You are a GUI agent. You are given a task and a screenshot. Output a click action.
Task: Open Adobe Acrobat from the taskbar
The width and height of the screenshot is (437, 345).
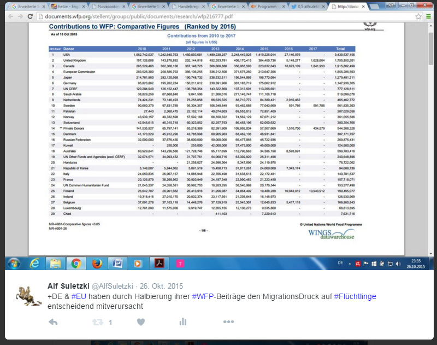159,264
